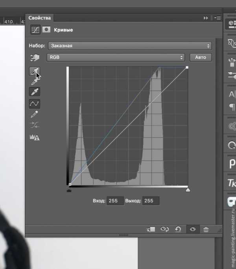Toggle adjustment layer visibility eye

193,229
